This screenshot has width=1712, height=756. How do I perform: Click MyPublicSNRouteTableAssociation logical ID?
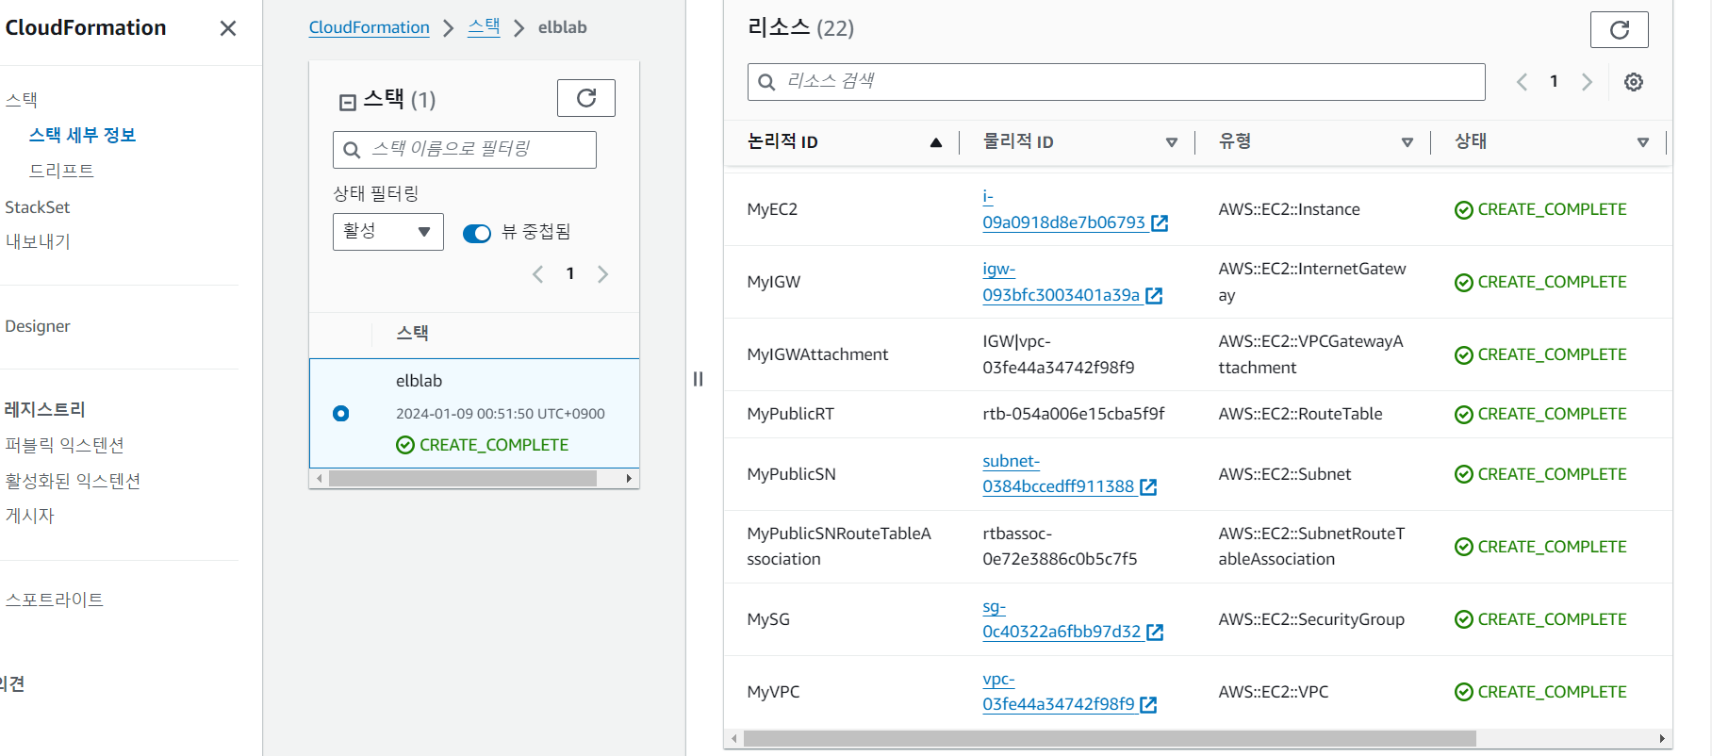839,547
